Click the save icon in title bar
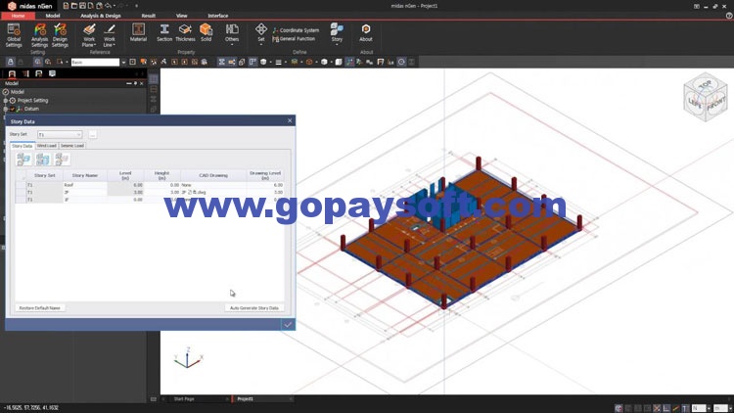Viewport: 734px width, 413px height. (82, 6)
